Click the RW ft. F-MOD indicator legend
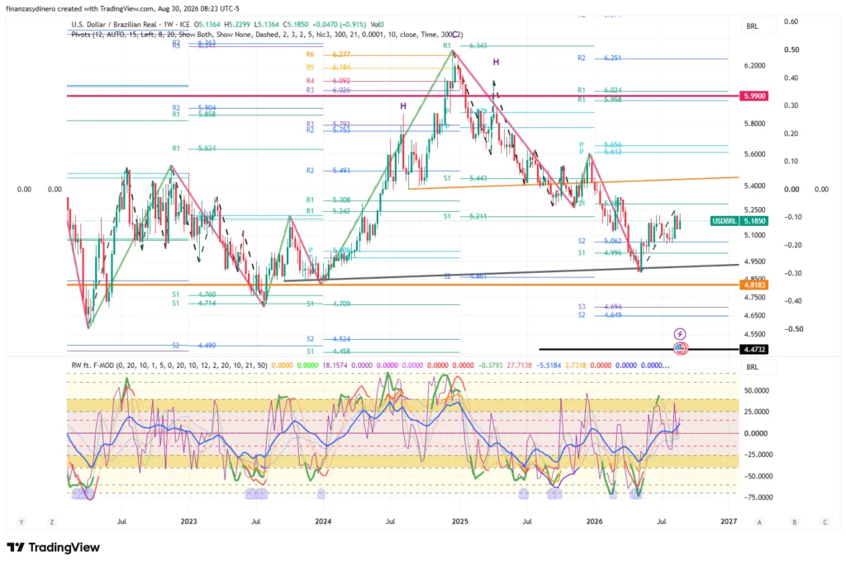The width and height of the screenshot is (846, 565). (169, 365)
